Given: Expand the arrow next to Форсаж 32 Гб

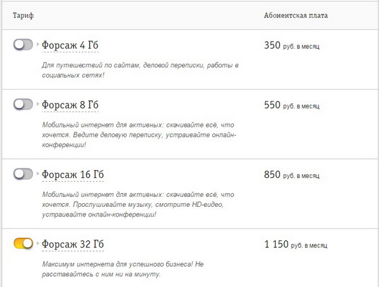Looking at the screenshot, I should pos(39,243).
